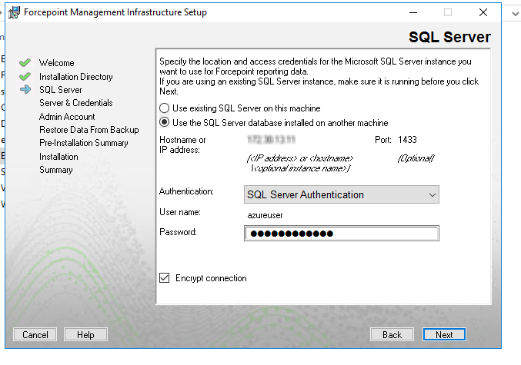Click the Server & Credentials step label

pos(75,103)
